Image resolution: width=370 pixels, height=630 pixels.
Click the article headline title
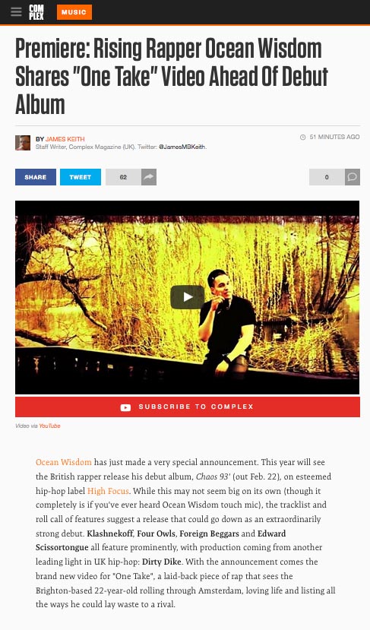click(172, 76)
